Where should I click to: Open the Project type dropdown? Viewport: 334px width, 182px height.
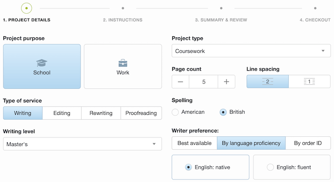251,51
